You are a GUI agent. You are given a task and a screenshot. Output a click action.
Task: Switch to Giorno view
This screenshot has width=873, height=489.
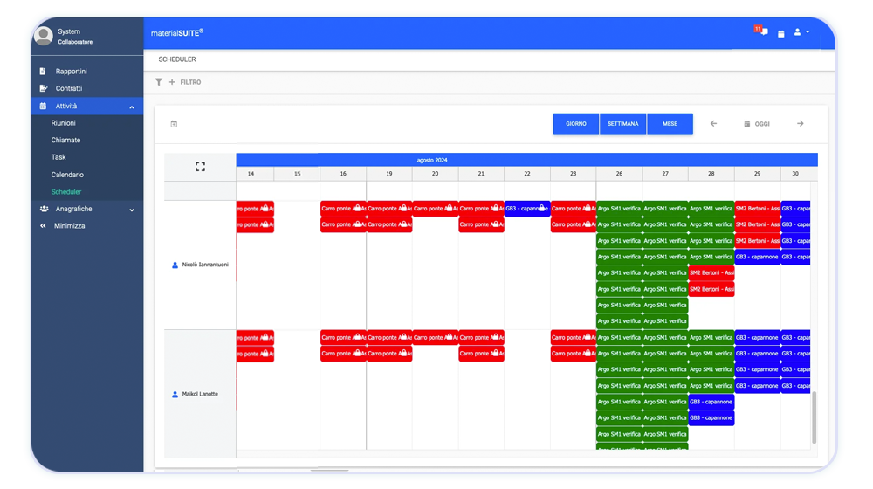coord(576,124)
